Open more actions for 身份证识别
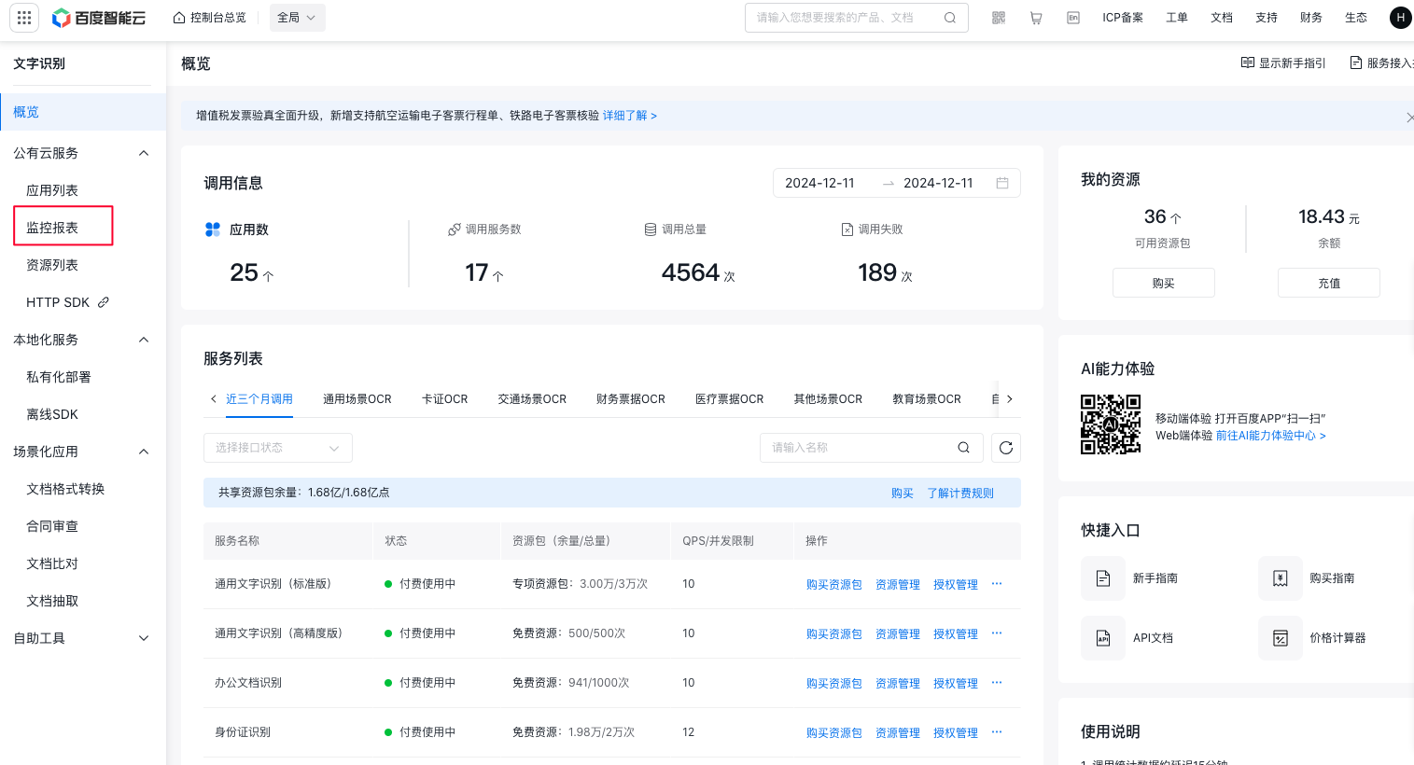The width and height of the screenshot is (1414, 765). coord(997,732)
